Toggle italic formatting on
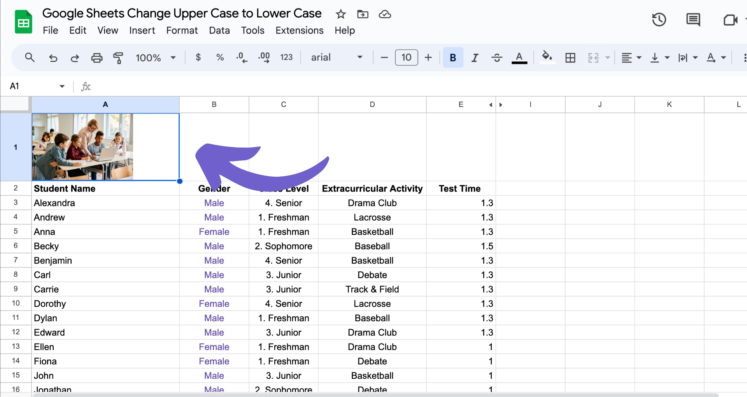 pos(475,58)
